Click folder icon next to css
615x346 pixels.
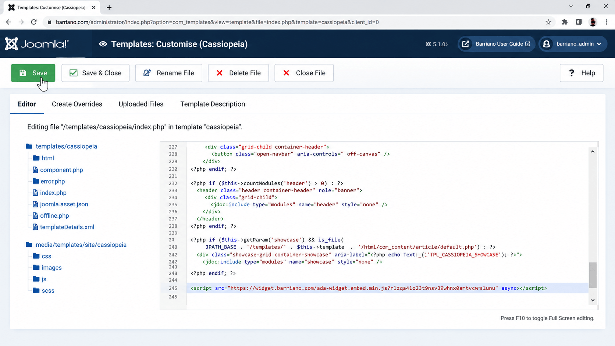click(x=36, y=256)
